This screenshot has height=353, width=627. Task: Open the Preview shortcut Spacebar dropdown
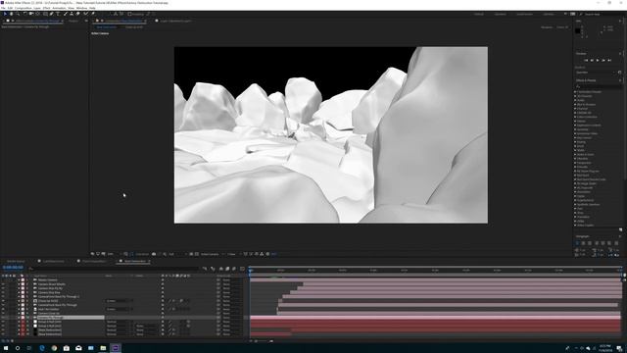click(596, 73)
